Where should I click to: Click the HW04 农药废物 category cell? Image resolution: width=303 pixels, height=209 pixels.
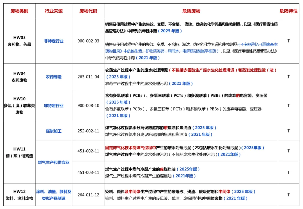[x=19, y=77]
